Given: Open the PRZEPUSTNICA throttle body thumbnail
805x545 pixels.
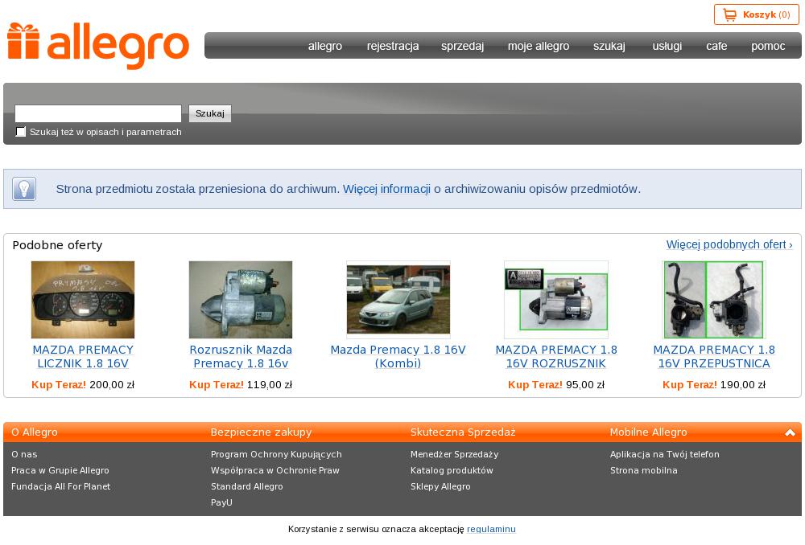Looking at the screenshot, I should (713, 299).
